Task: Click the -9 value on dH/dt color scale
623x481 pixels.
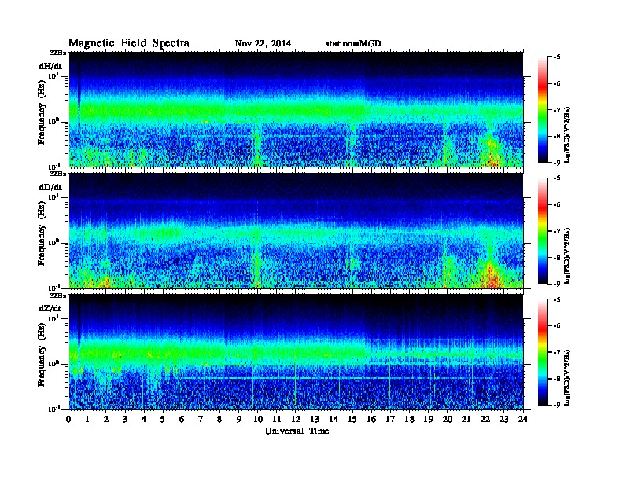Action: [x=557, y=163]
